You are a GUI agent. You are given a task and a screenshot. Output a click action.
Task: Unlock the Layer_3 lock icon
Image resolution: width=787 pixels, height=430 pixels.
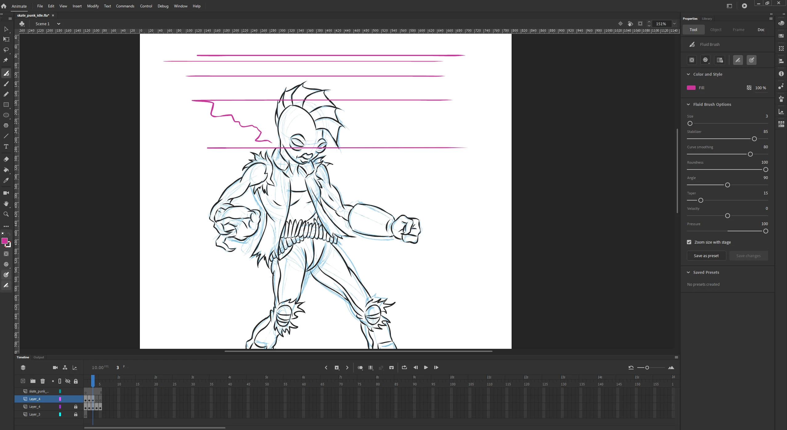(x=76, y=414)
